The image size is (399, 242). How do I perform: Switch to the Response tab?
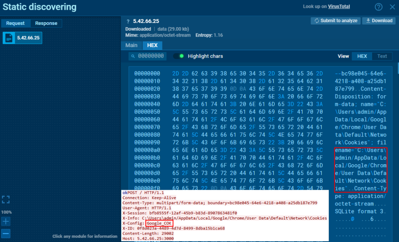tap(46, 23)
